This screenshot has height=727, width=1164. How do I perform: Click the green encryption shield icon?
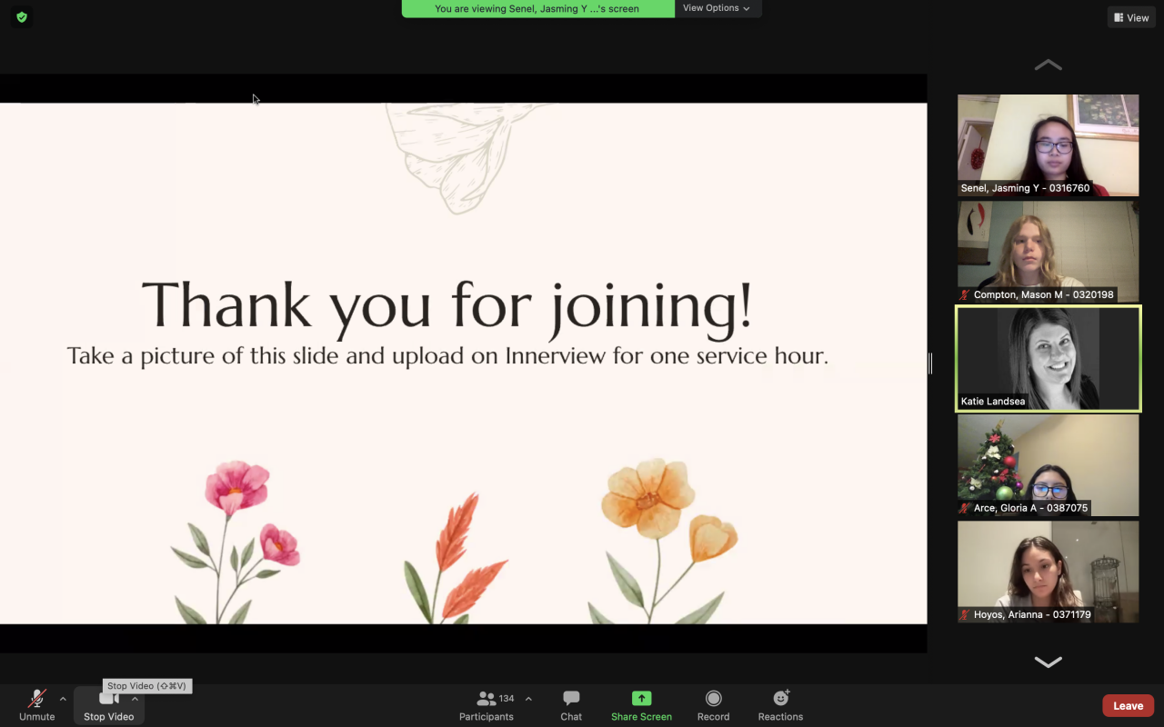[22, 16]
